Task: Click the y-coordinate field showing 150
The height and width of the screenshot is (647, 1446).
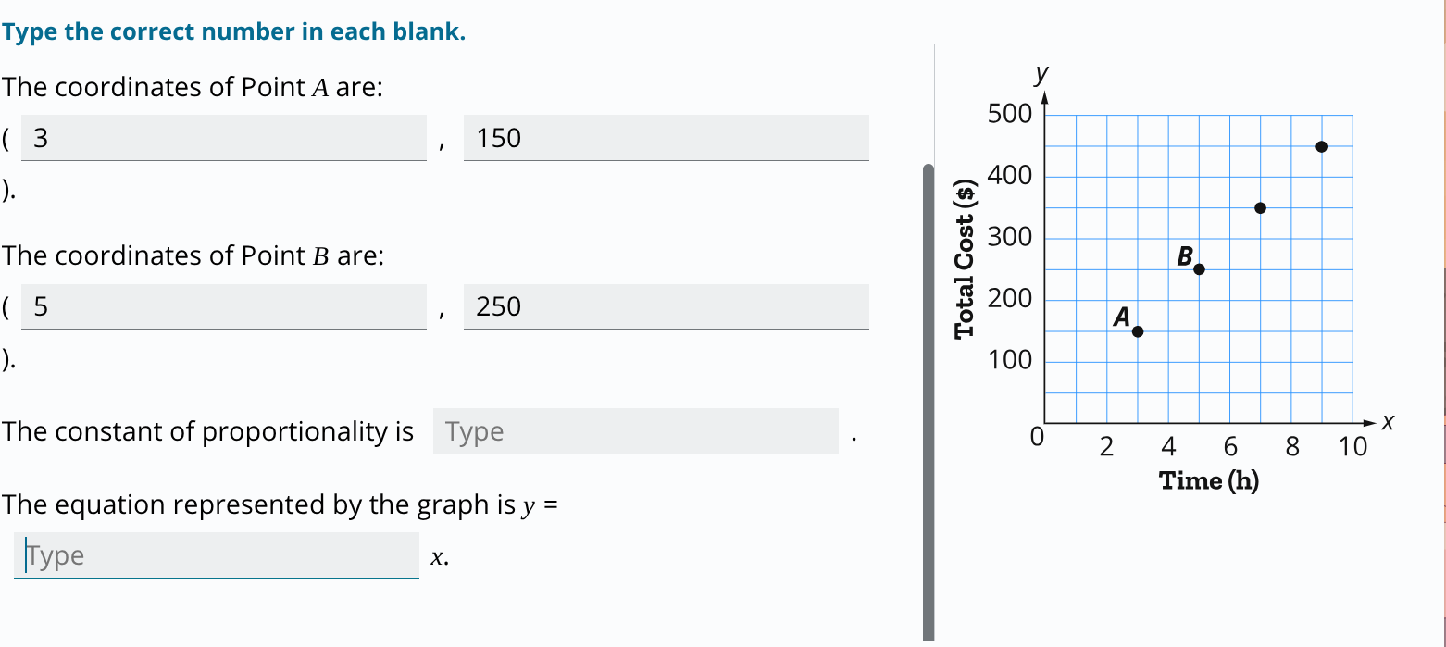Action: 666,138
